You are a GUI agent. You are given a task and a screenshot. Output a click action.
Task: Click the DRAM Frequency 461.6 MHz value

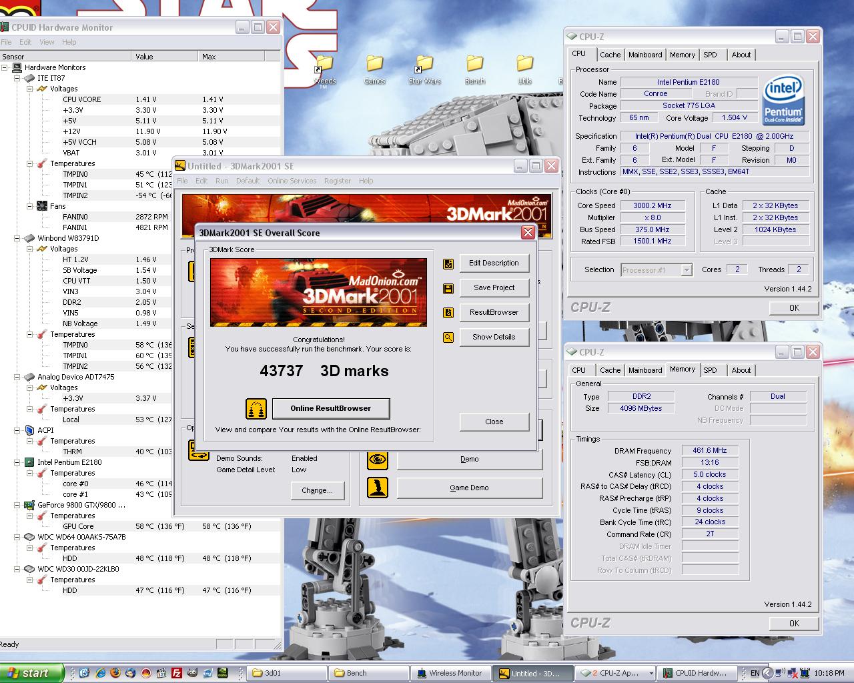(x=710, y=451)
